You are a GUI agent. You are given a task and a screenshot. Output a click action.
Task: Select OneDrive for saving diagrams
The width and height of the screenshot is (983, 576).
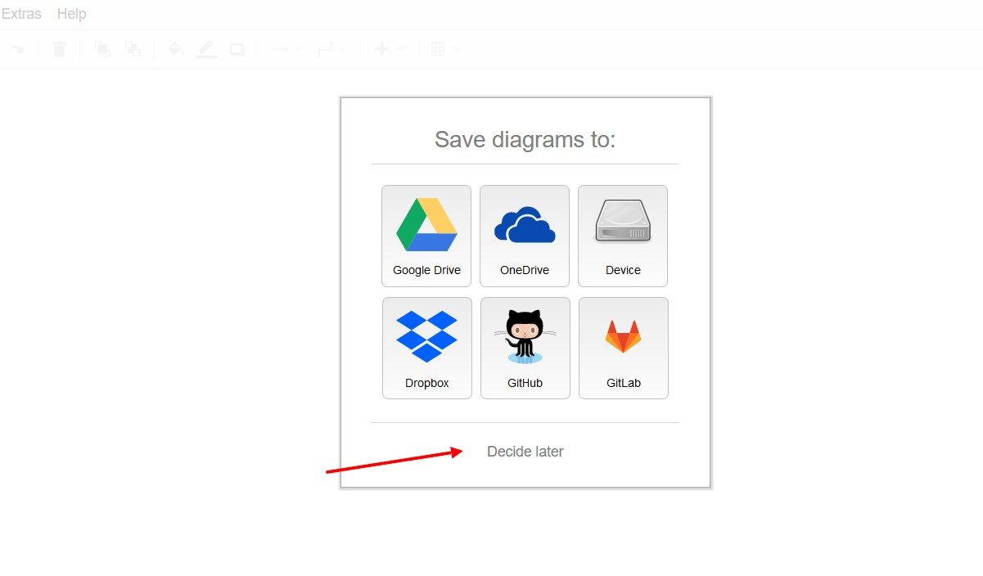pos(525,236)
